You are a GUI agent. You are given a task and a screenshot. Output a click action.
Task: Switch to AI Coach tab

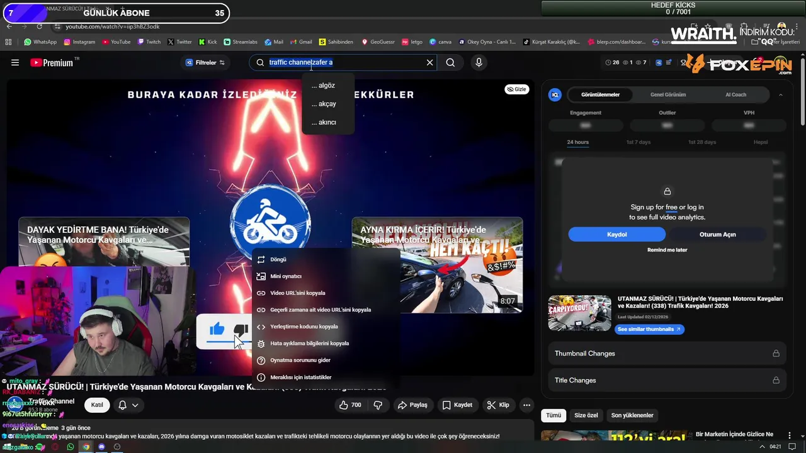coord(735,94)
